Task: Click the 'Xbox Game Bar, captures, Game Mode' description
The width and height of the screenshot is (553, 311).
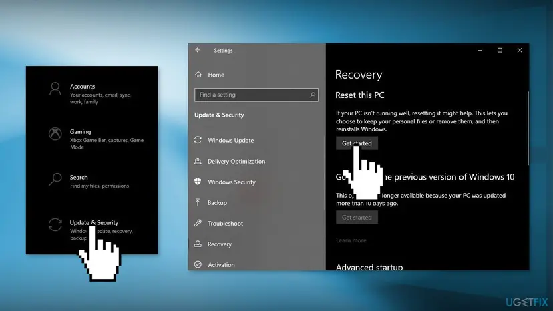Action: (106, 143)
